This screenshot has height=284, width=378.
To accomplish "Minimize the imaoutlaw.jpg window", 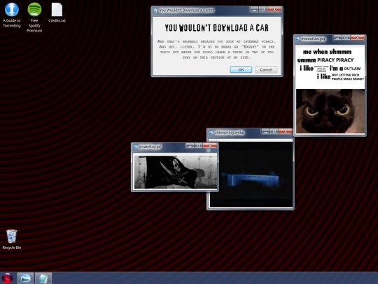I will tap(337, 38).
